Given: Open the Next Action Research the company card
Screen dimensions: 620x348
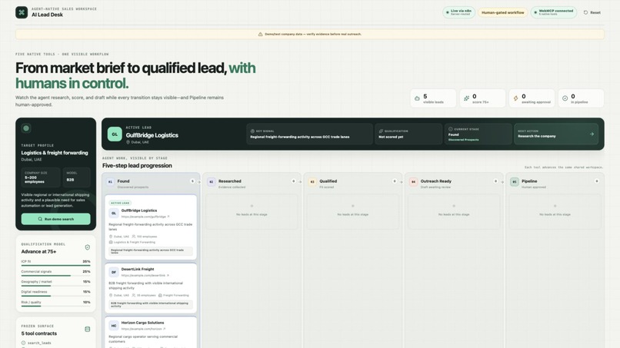Looking at the screenshot, I should click(556, 134).
